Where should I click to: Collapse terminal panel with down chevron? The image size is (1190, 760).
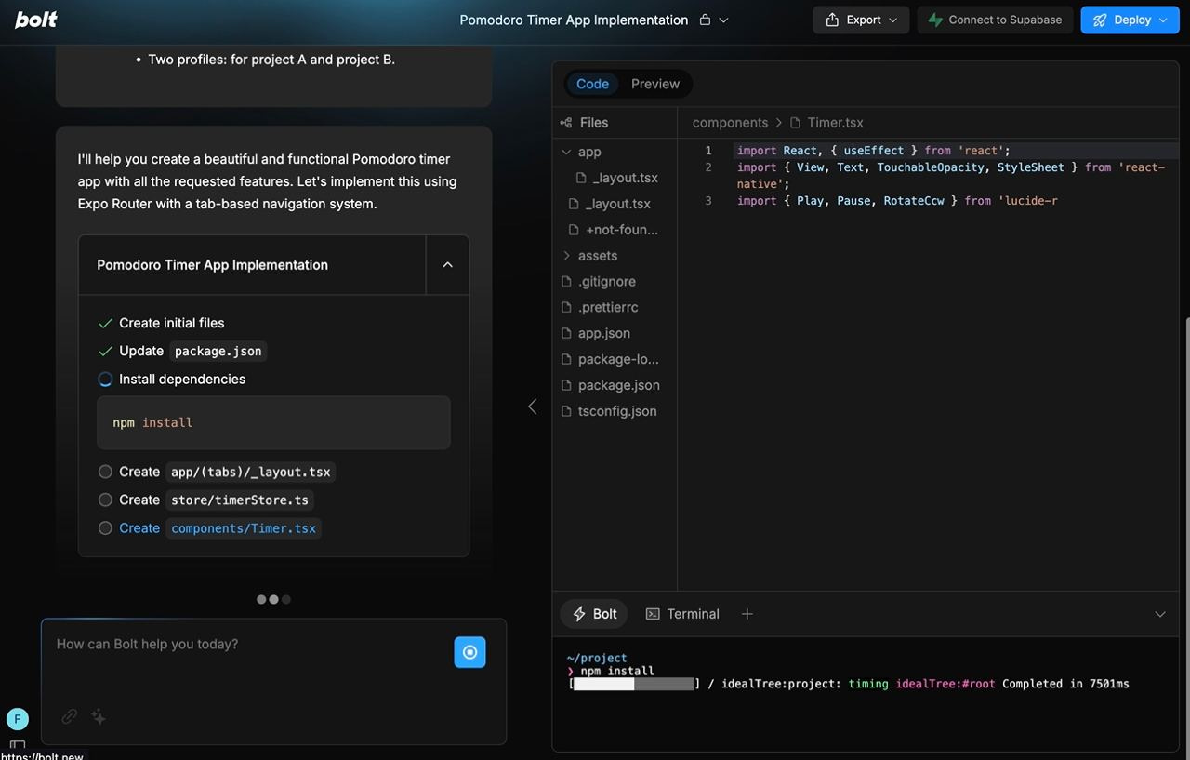coord(1160,614)
